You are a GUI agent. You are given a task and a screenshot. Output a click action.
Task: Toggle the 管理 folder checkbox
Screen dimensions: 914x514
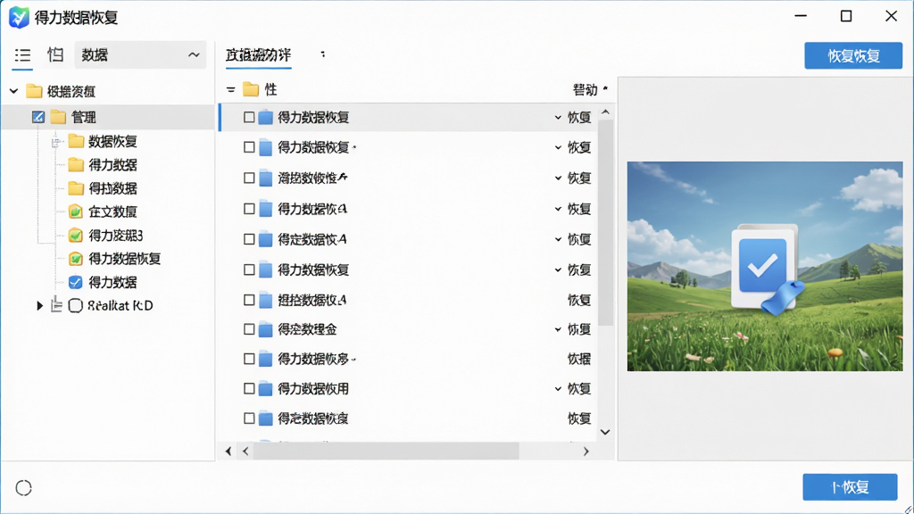click(37, 117)
